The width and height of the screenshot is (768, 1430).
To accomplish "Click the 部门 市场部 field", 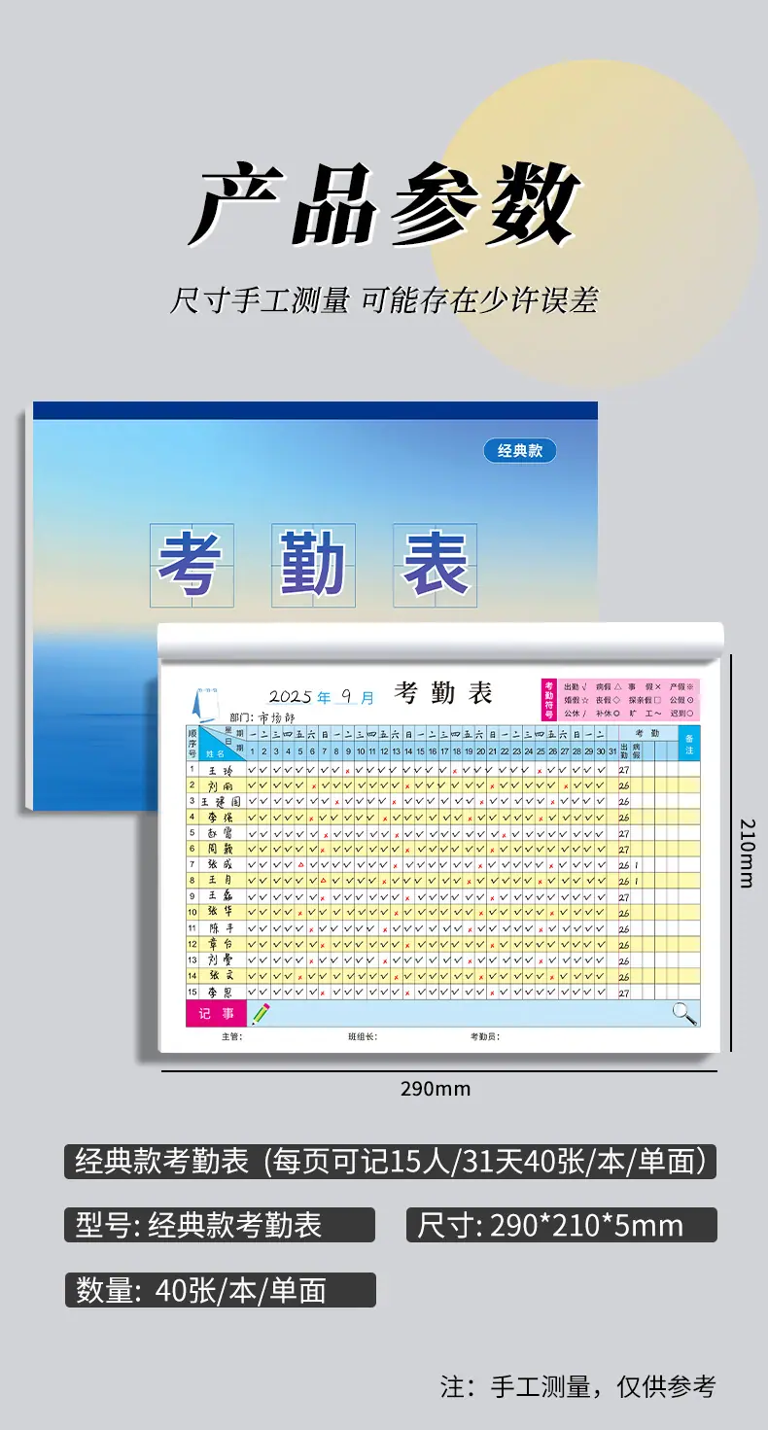I will pos(262,716).
